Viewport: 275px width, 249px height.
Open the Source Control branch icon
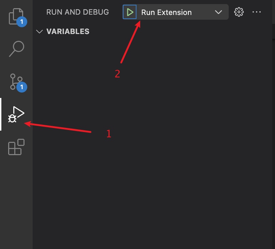(16, 82)
